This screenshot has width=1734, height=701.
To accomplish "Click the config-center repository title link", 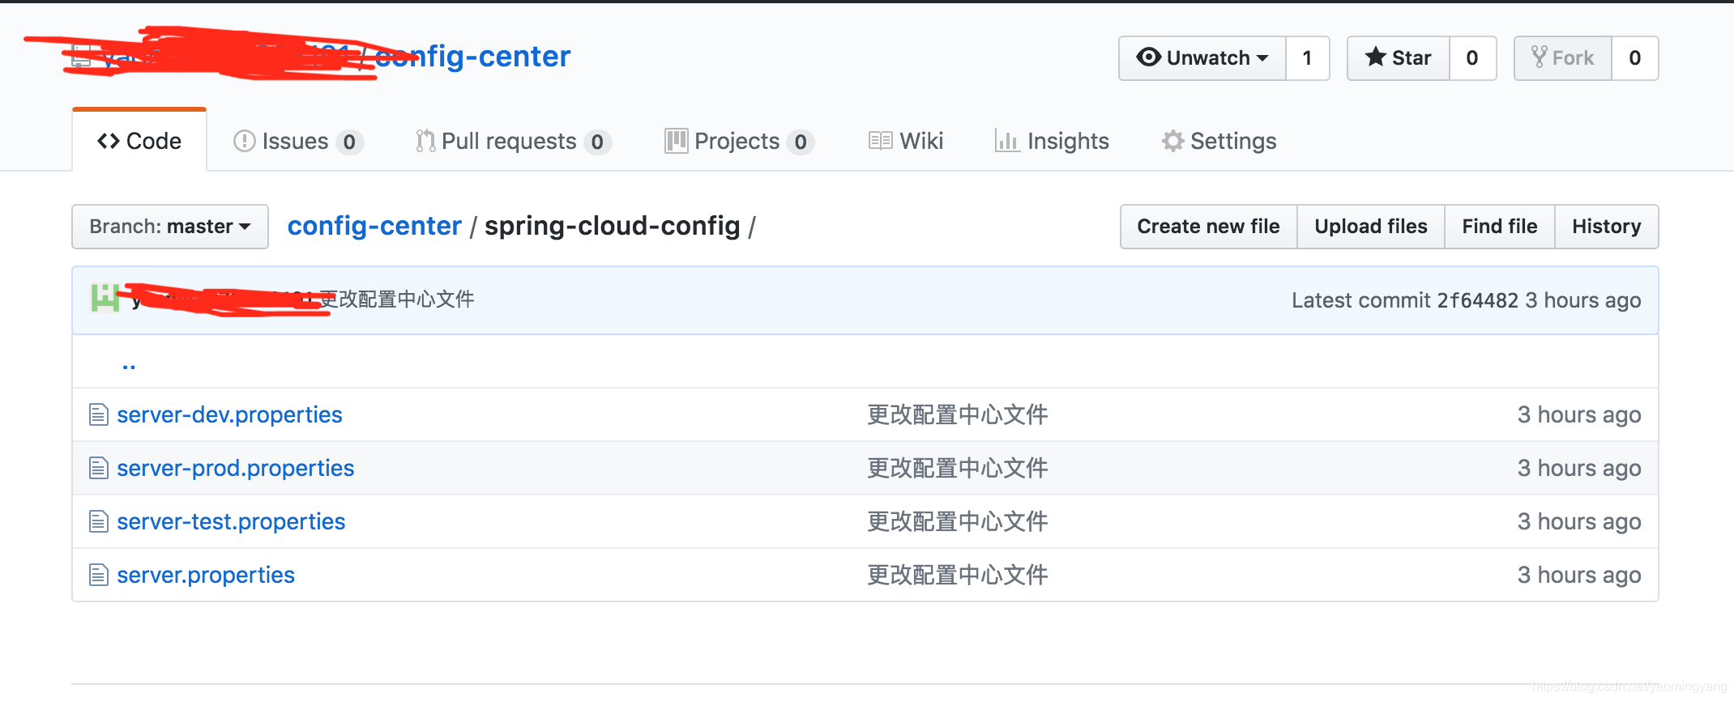I will click(472, 57).
